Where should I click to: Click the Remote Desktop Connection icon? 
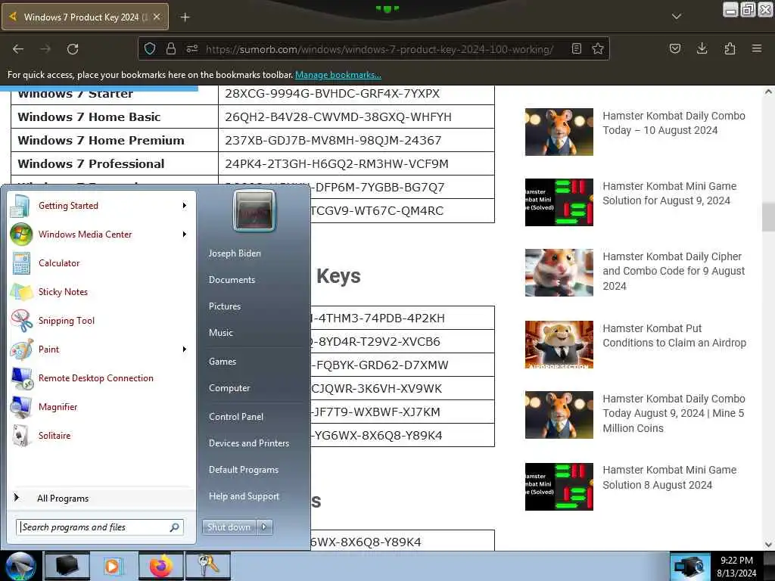tap(22, 378)
